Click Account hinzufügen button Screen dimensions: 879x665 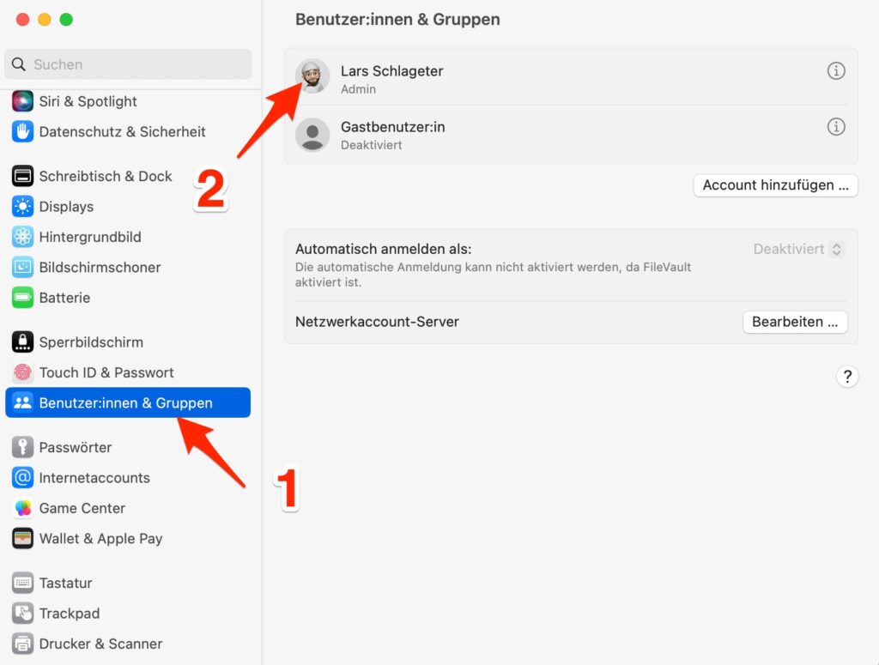[x=775, y=185]
